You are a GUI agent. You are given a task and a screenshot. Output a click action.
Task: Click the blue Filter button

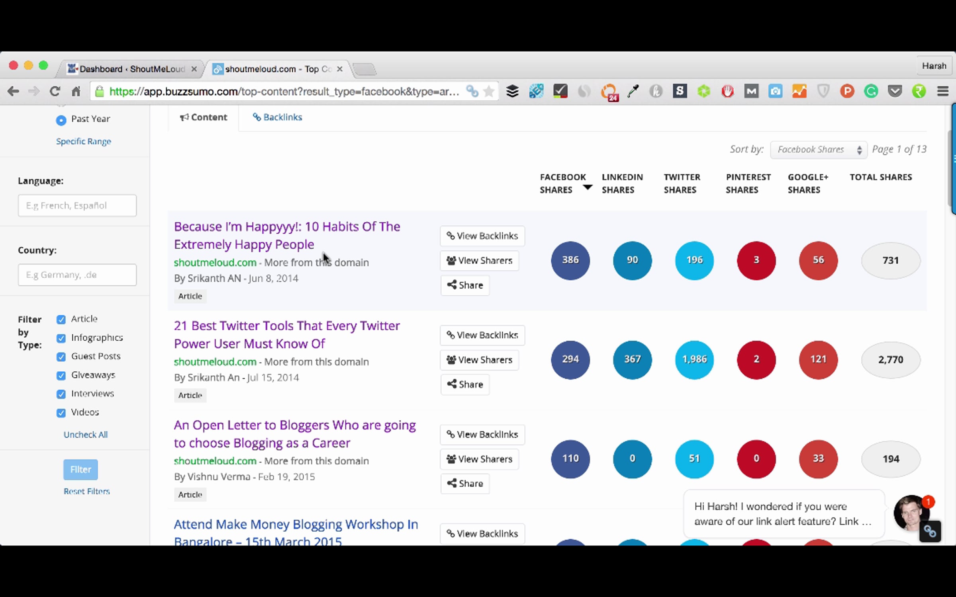(80, 470)
